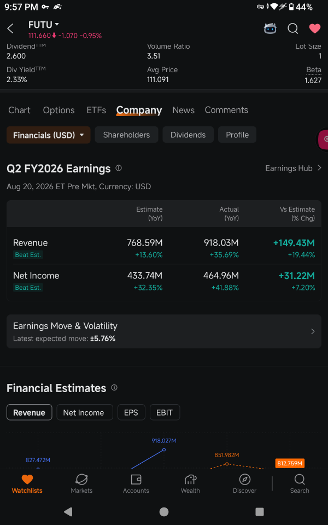Tap the Revenue estimate 768.59M value
The width and height of the screenshot is (328, 525).
[144, 243]
